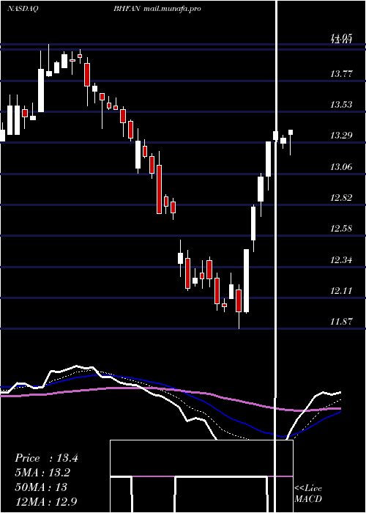Click the 12.34 price axis label
This screenshot has height=513, width=366.
pos(341,260)
